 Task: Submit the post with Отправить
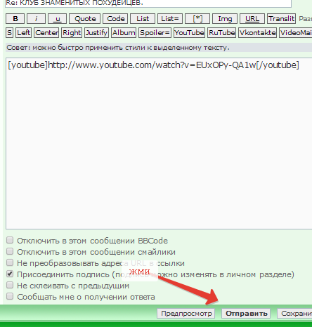[246, 314]
